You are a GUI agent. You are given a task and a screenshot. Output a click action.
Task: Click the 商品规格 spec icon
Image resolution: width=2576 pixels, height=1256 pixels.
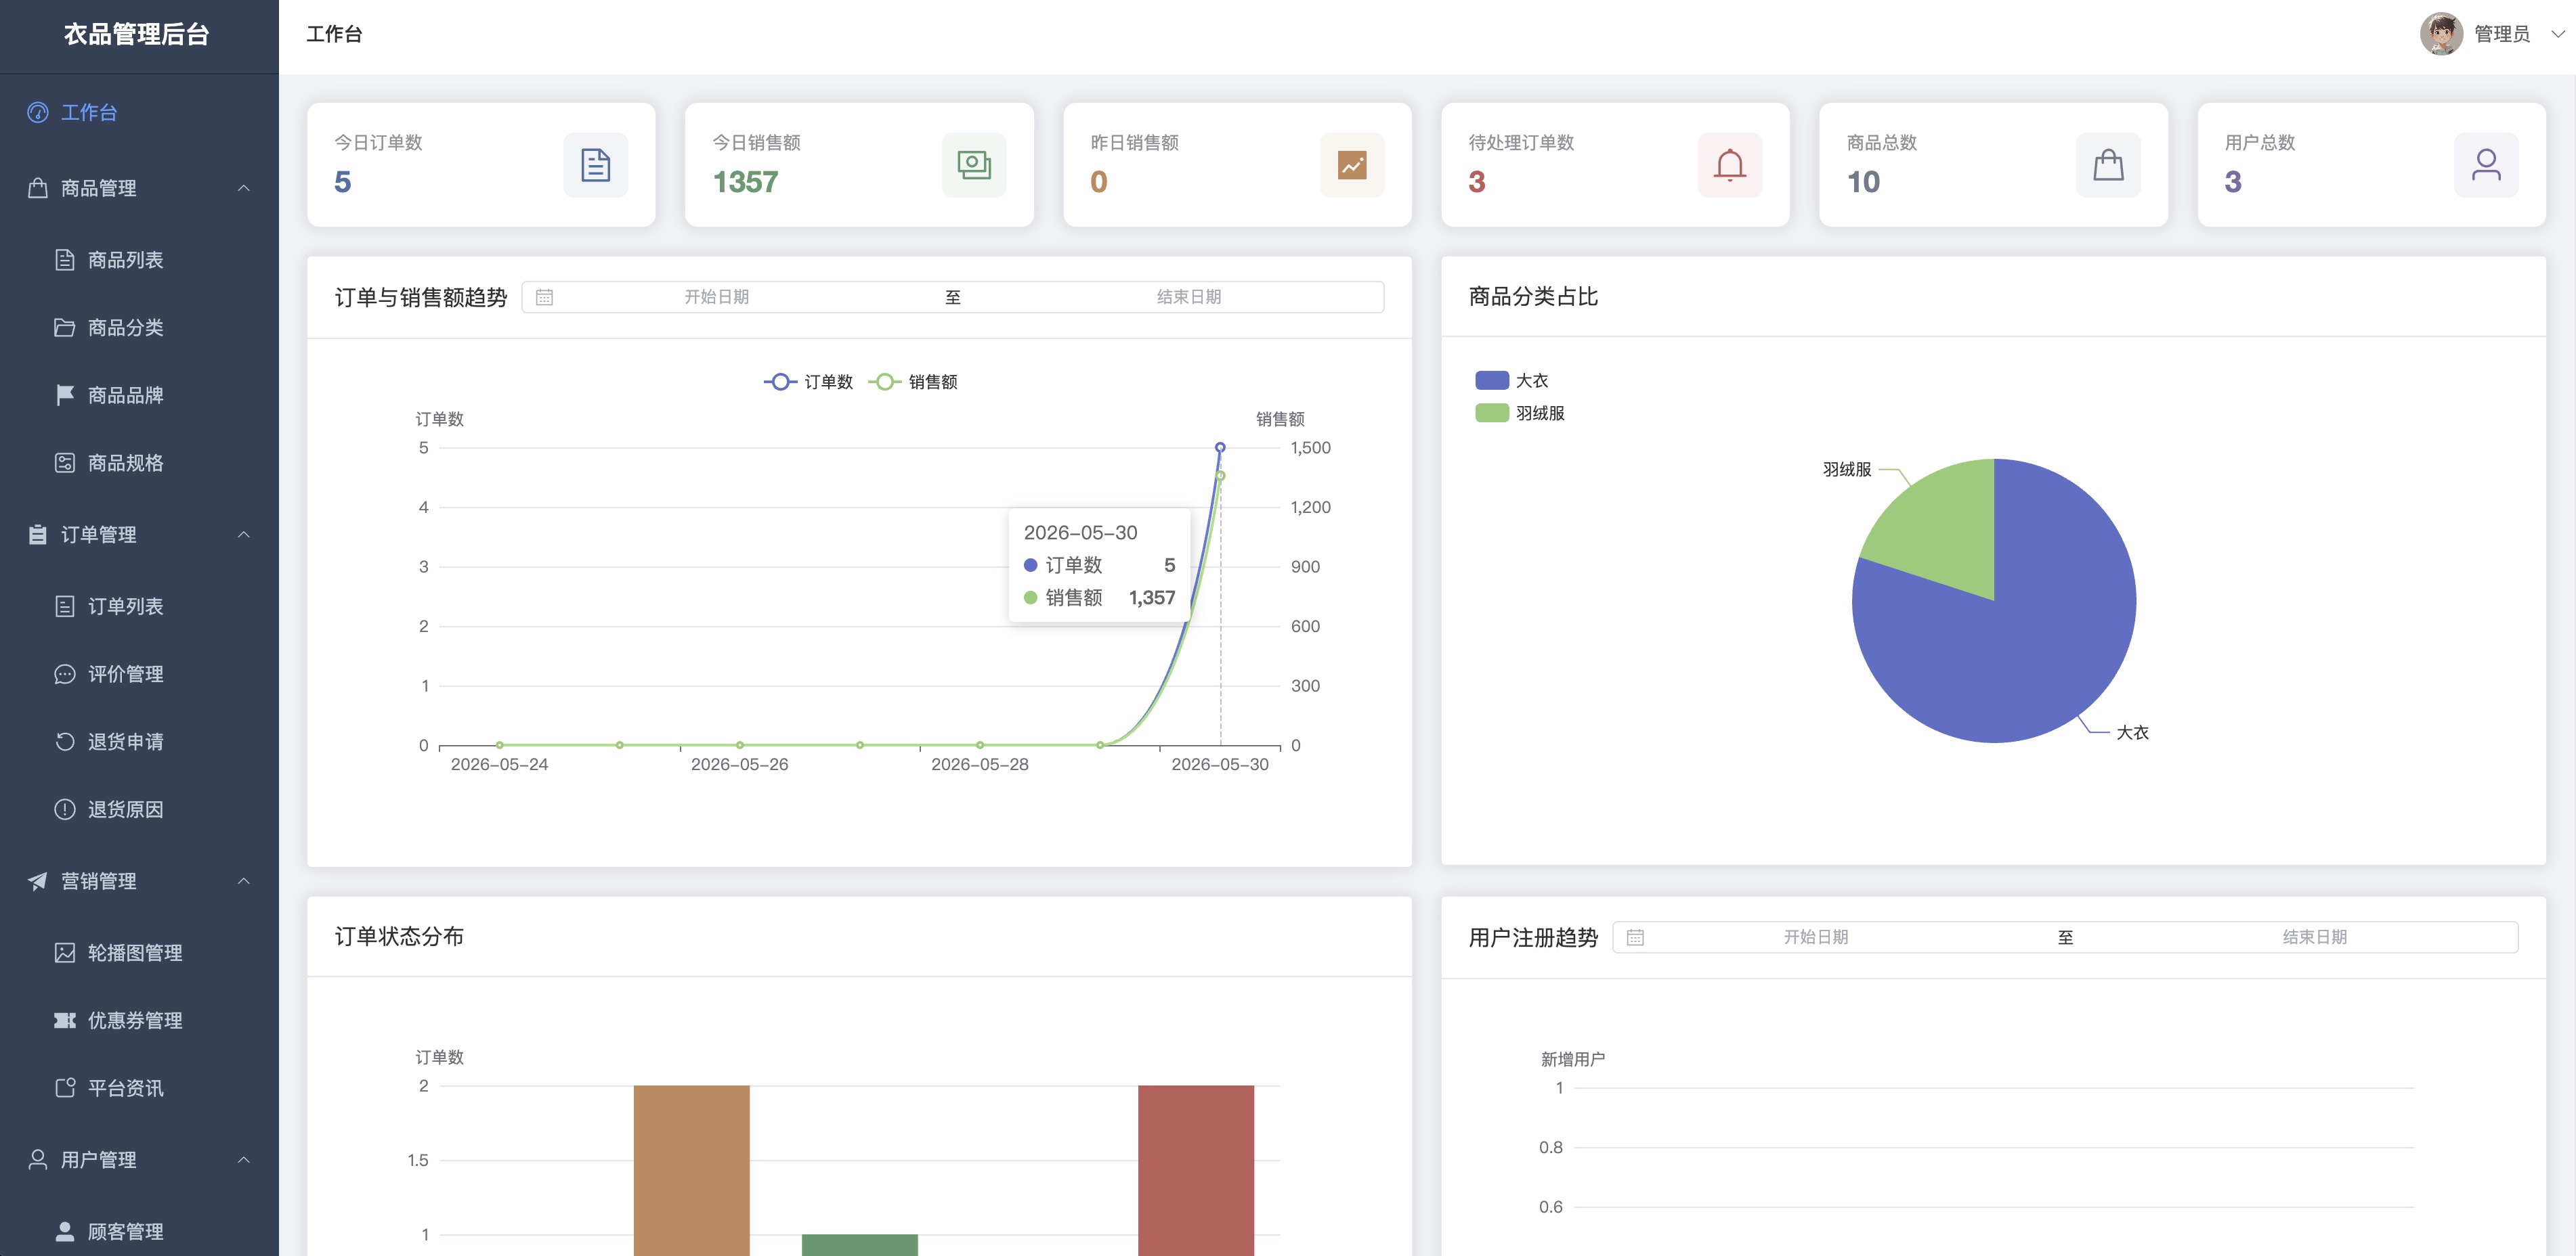click(x=65, y=463)
